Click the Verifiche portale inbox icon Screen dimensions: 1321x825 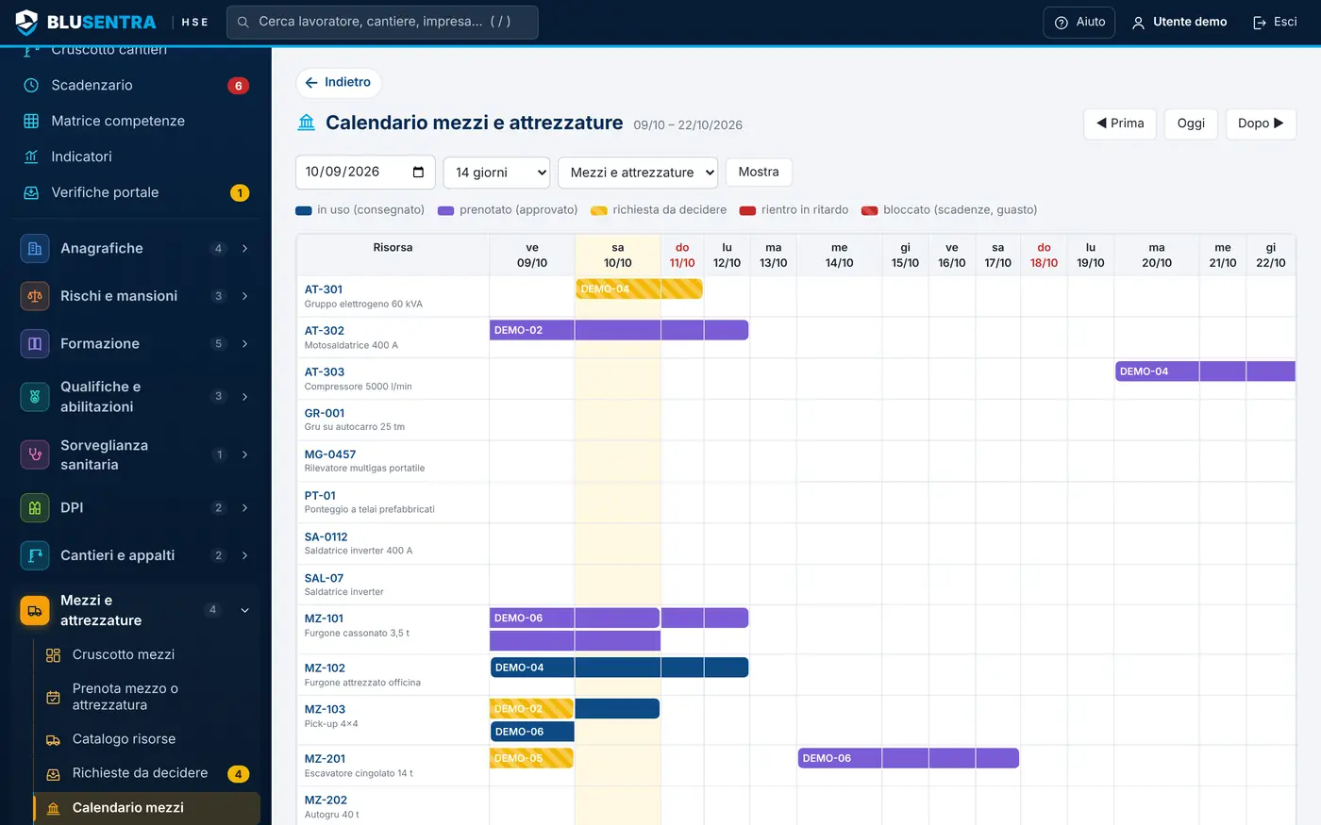coord(31,192)
